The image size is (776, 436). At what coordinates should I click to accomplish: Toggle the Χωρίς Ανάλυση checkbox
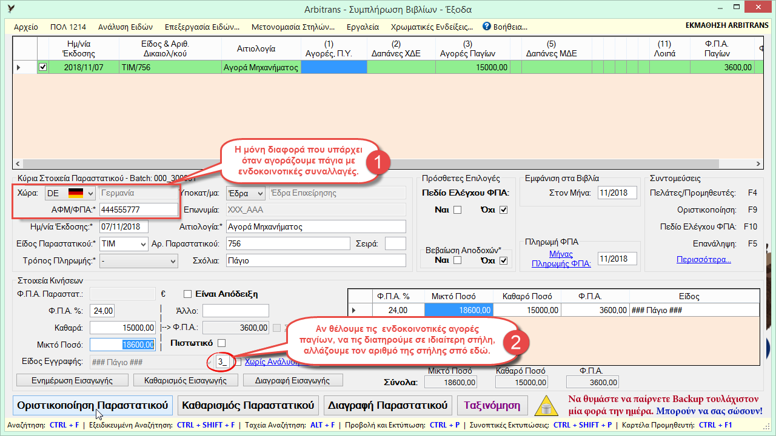238,362
